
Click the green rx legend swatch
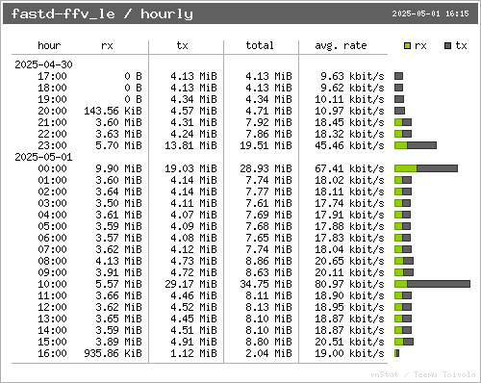(407, 46)
